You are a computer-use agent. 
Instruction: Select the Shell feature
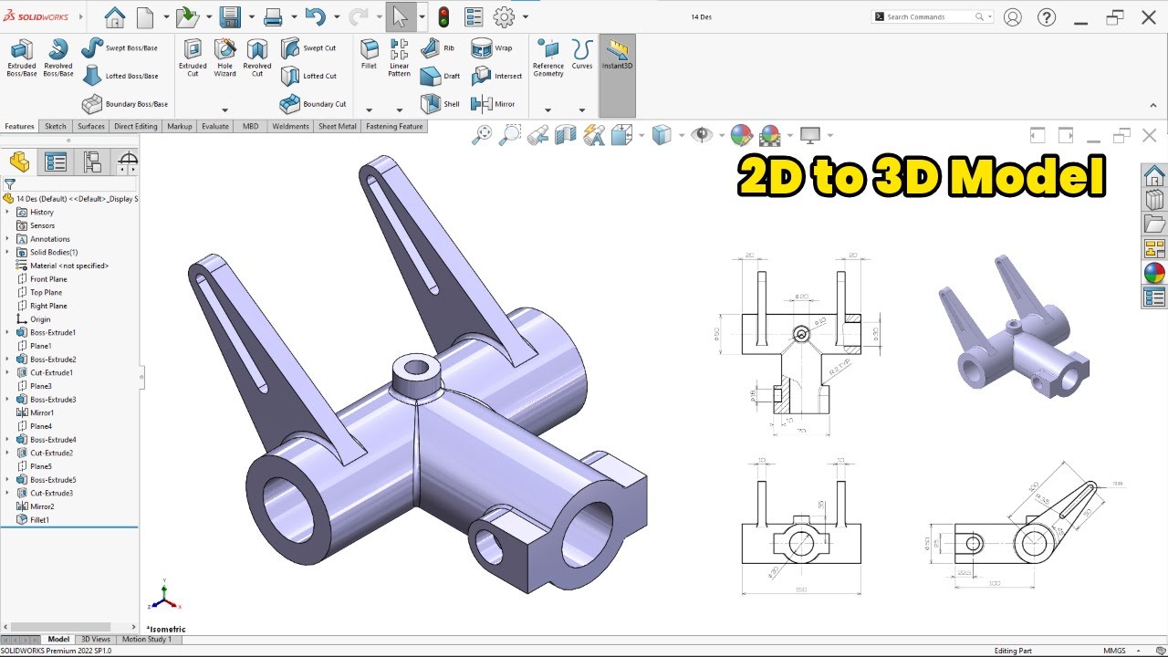441,104
